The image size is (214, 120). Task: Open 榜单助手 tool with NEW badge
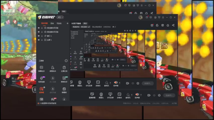tap(64, 79)
